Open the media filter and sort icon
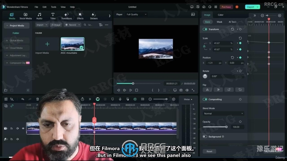Screen dimensions: 287x161 tap(101, 25)
